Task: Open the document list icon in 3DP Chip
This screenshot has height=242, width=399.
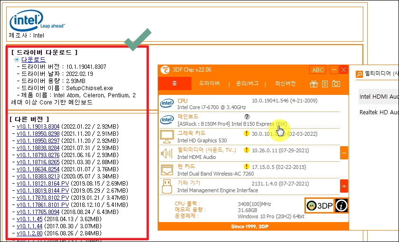Action: 325,84
